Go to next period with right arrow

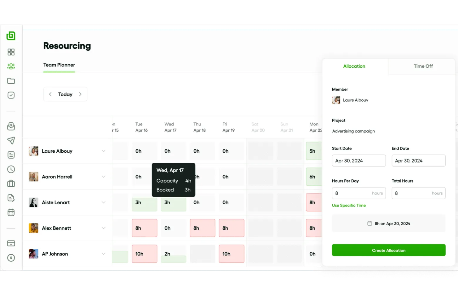point(80,94)
